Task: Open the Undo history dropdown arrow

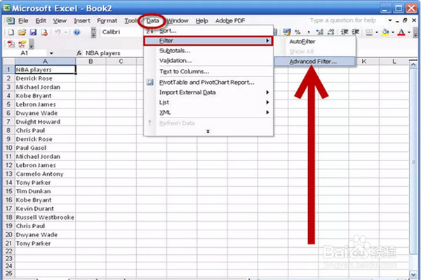Action: pos(65,32)
